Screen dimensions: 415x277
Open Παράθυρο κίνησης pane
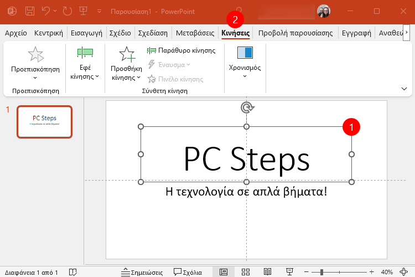click(181, 50)
